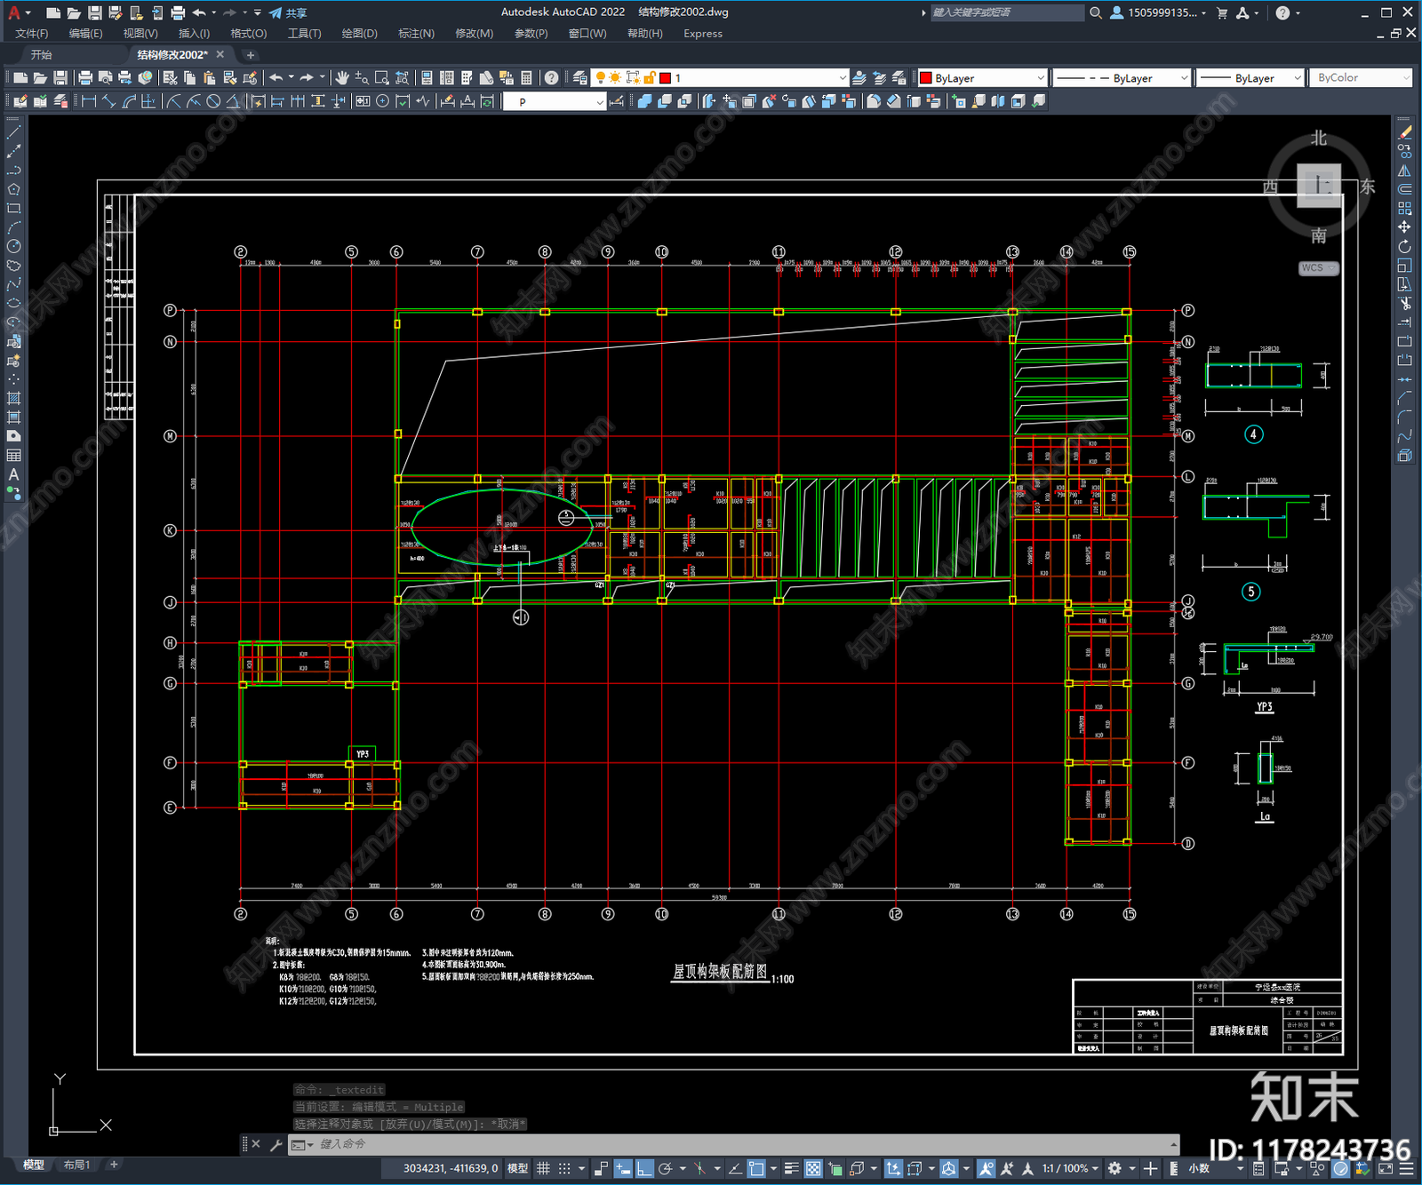
Task: Click the Erase tool in right toolbar
Action: coord(1404,132)
